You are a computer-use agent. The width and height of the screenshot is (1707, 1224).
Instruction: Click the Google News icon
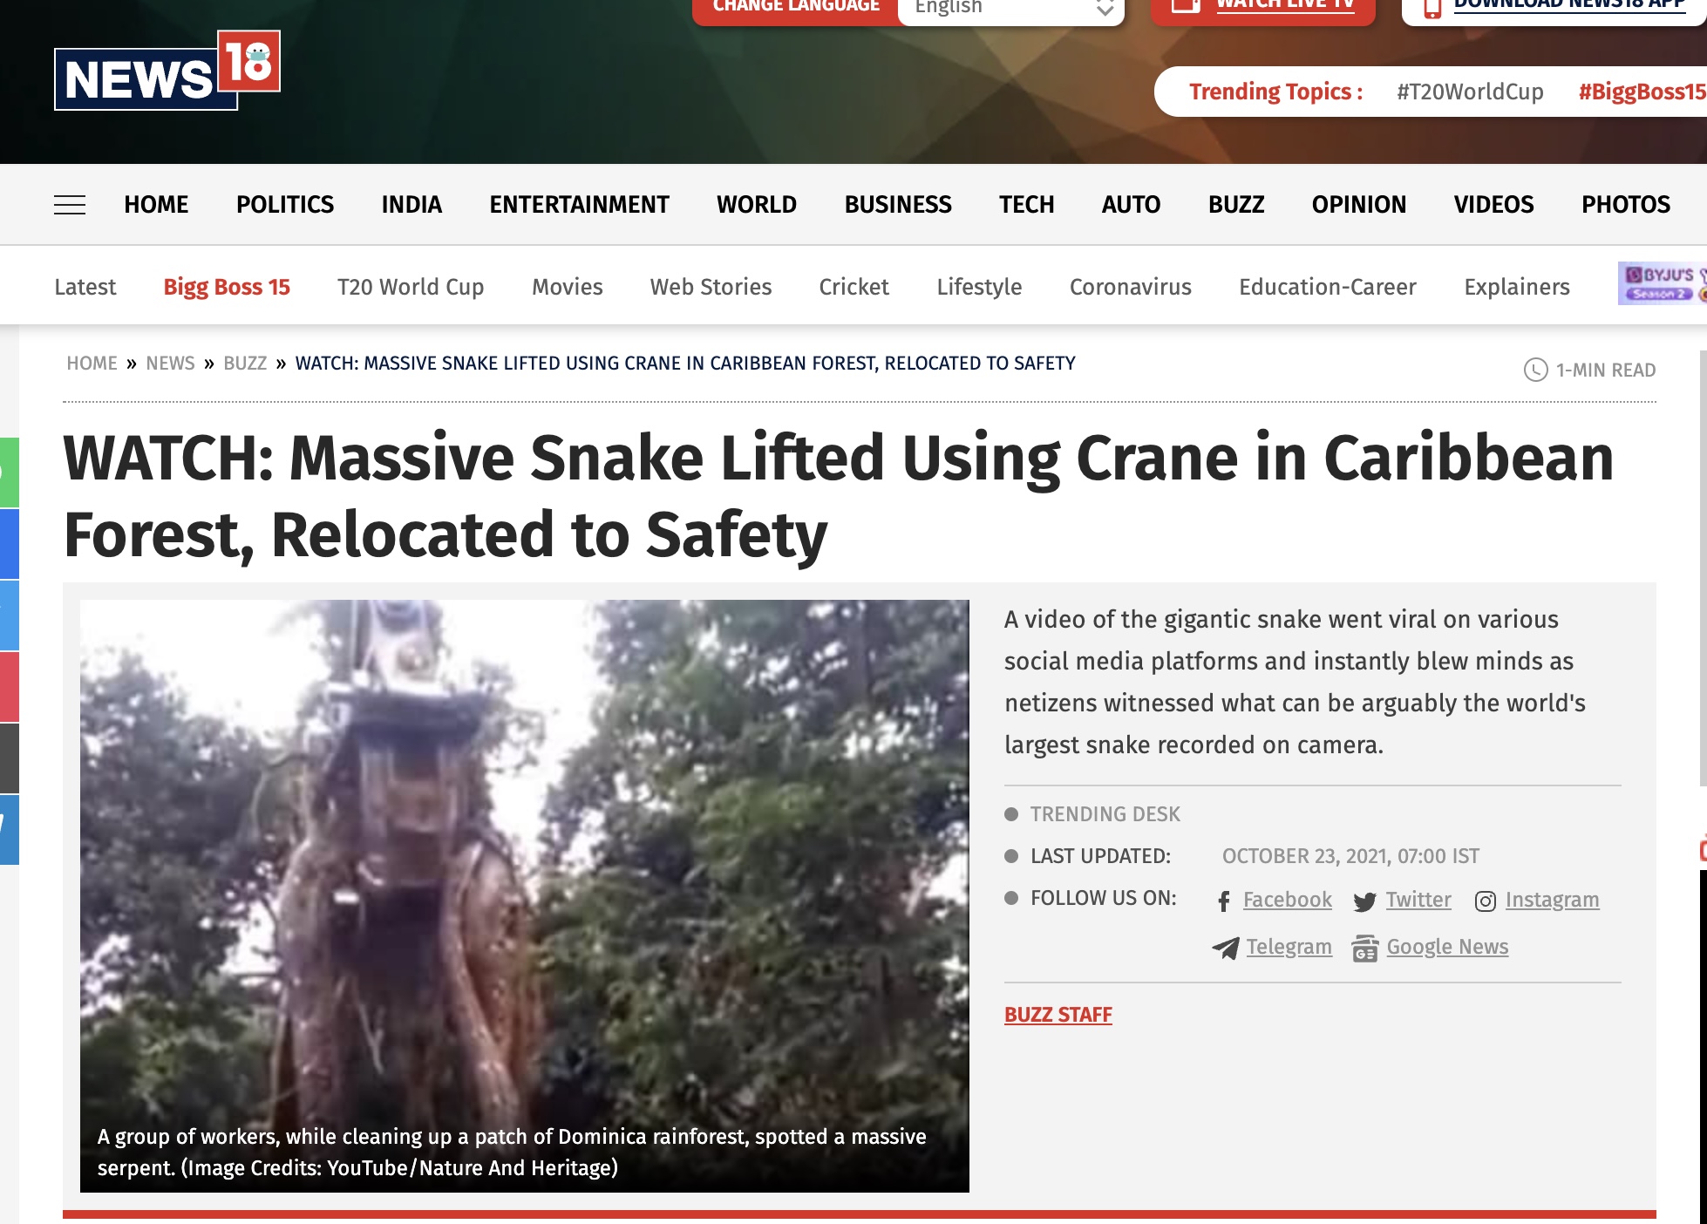[1364, 948]
